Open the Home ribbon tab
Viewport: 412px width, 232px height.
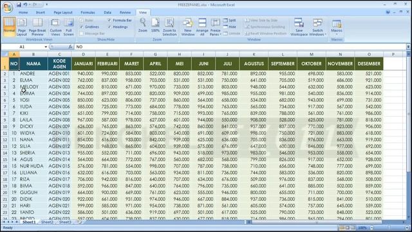coord(23,12)
